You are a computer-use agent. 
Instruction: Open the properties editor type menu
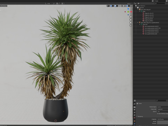click(135, 100)
